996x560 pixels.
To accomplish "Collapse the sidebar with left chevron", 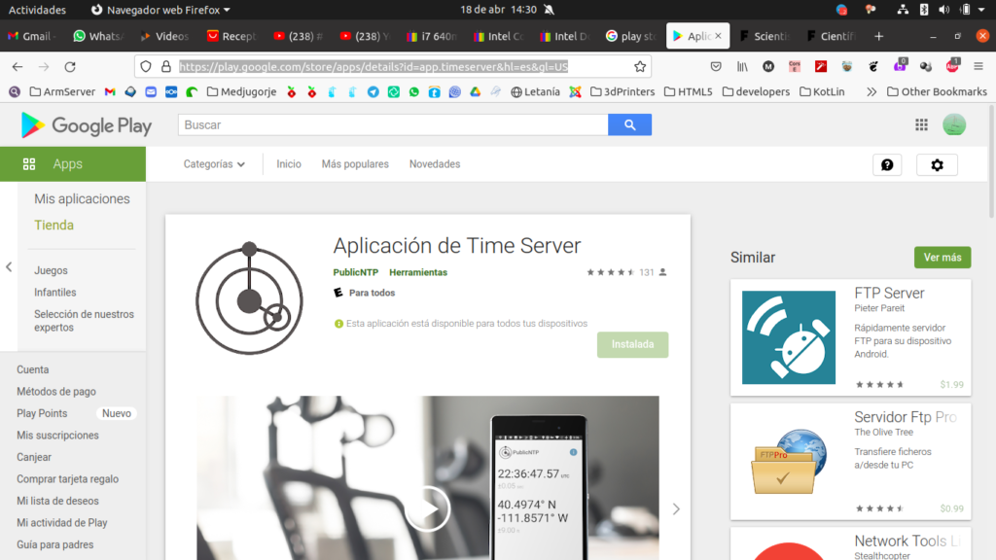I will 9,267.
